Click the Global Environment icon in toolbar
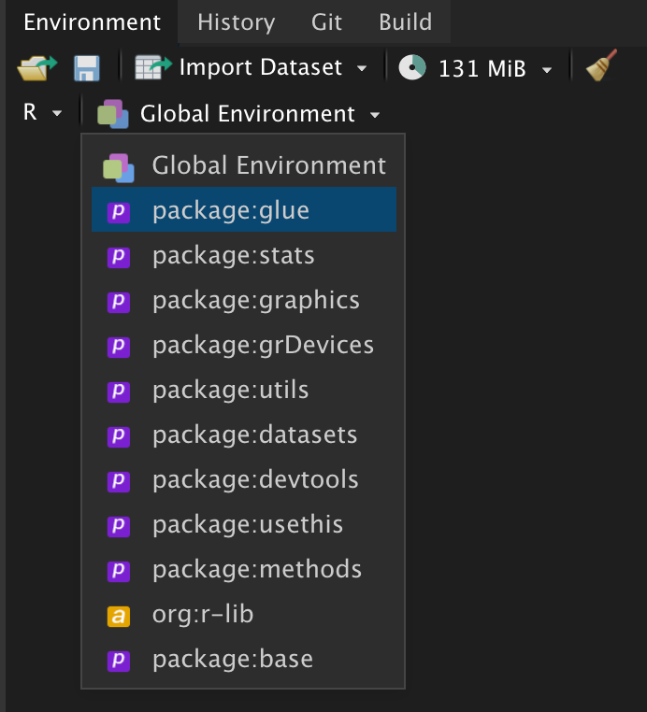The width and height of the screenshot is (647, 712). coord(113,114)
